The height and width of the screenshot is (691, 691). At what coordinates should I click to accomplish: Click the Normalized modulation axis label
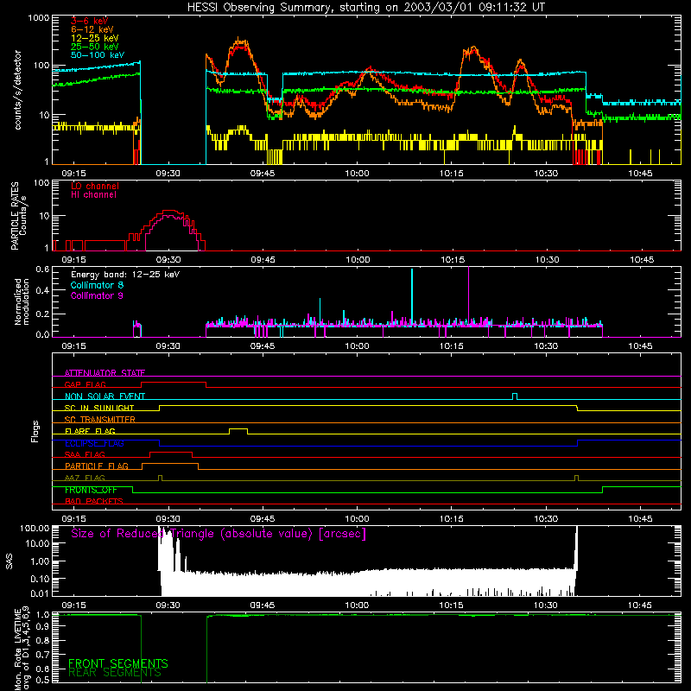[22, 301]
